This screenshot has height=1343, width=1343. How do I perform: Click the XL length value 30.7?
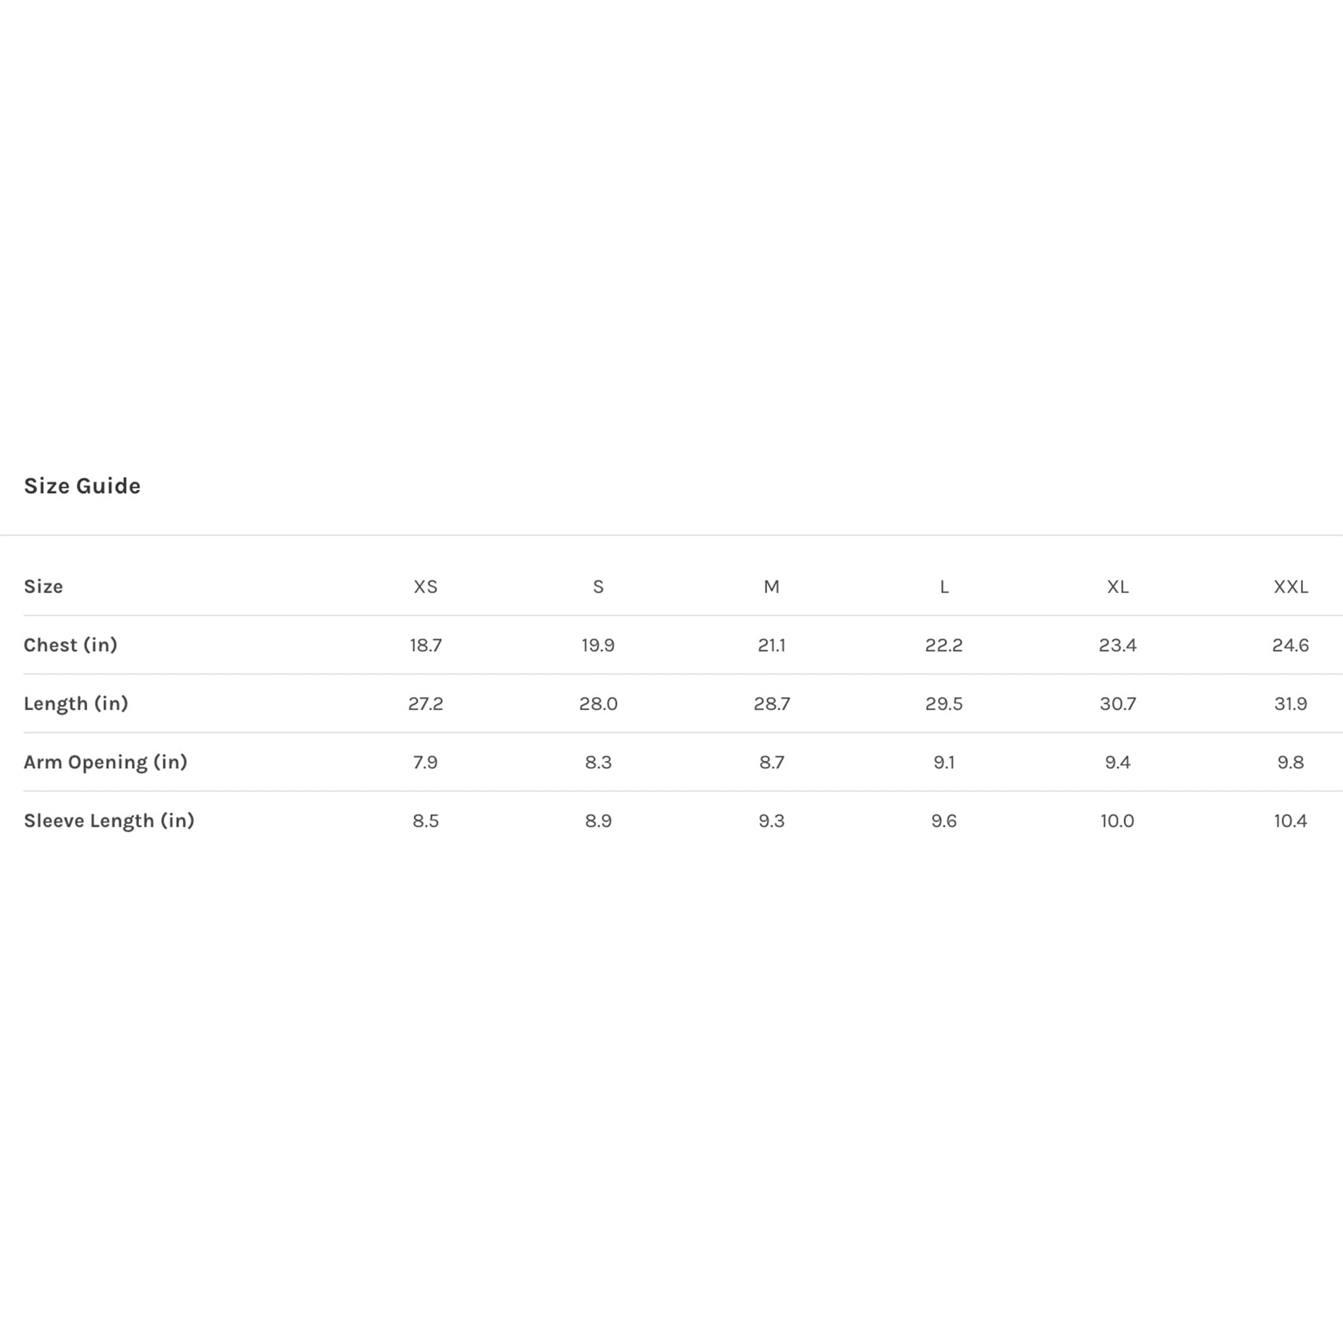click(x=1118, y=704)
